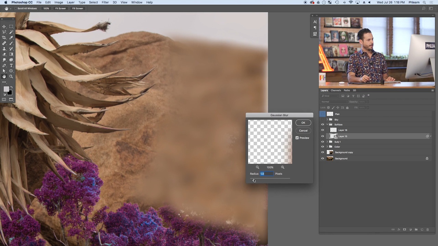Select the Brush tool
This screenshot has width=438, height=246.
tap(11, 43)
